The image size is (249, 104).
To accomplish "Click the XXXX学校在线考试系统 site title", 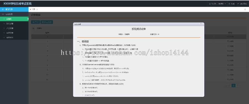I will pos(17,4).
